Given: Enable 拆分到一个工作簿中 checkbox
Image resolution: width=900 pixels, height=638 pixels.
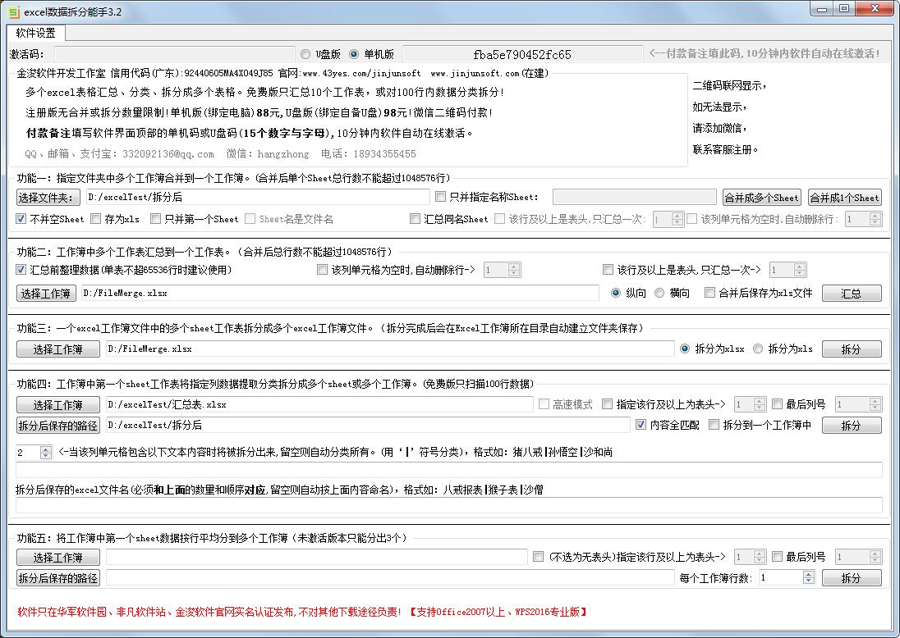Looking at the screenshot, I should point(714,425).
